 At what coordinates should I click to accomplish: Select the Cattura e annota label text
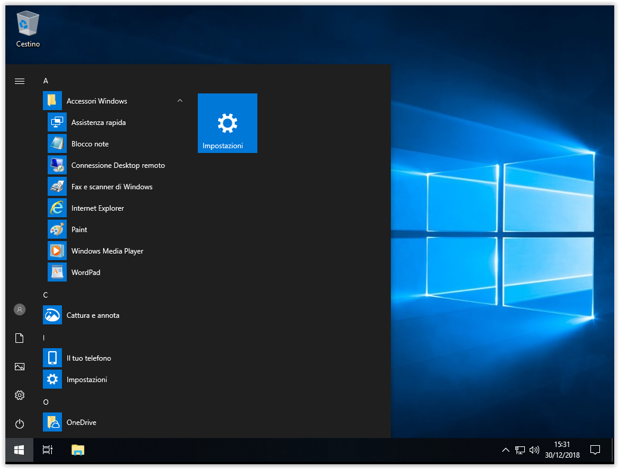93,315
